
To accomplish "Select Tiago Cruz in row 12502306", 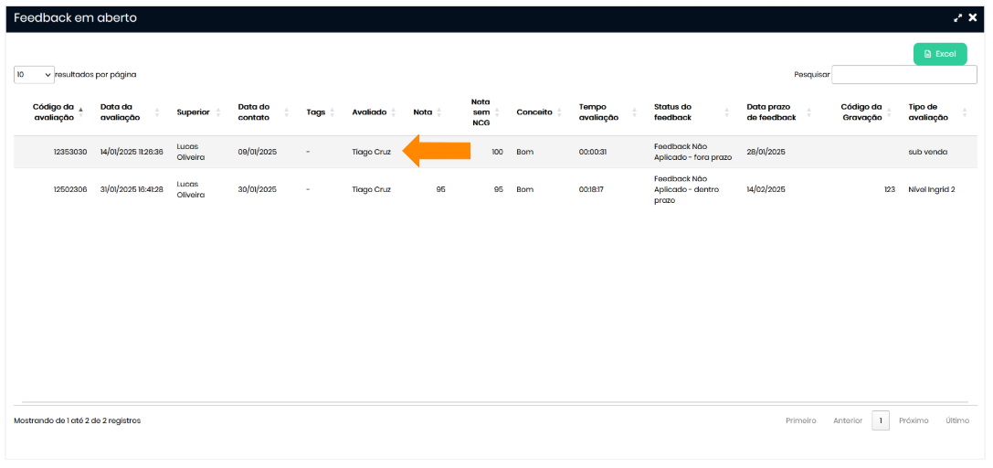I will [371, 189].
